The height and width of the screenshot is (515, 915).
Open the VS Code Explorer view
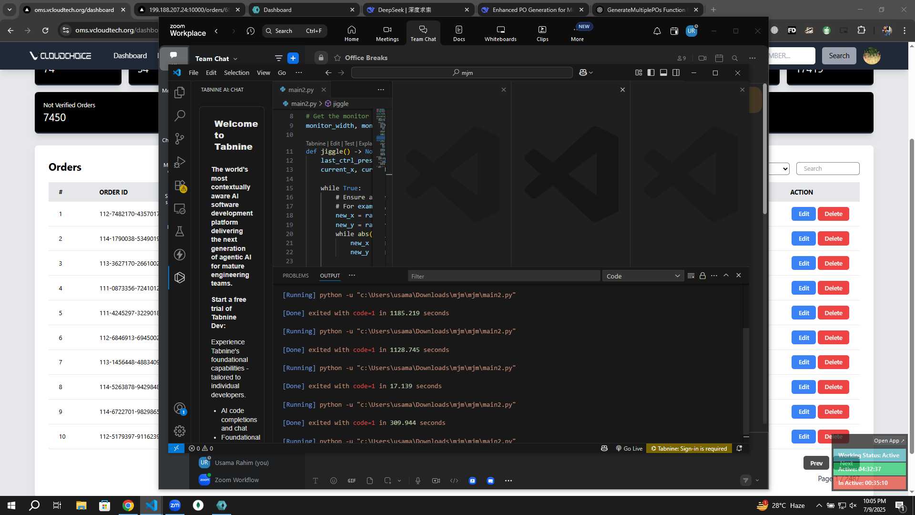click(x=180, y=93)
